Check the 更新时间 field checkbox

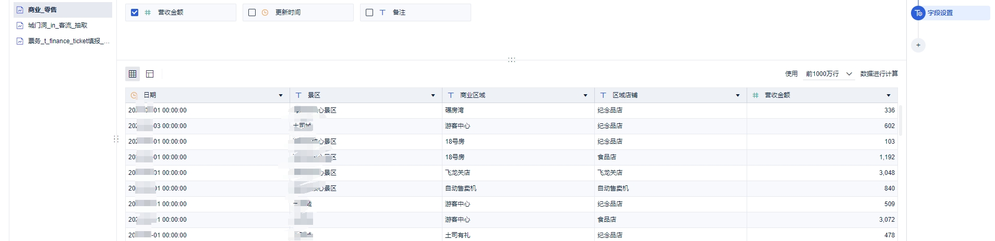point(252,12)
